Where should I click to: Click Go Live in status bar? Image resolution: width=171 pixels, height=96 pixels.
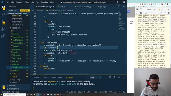pos(113,92)
